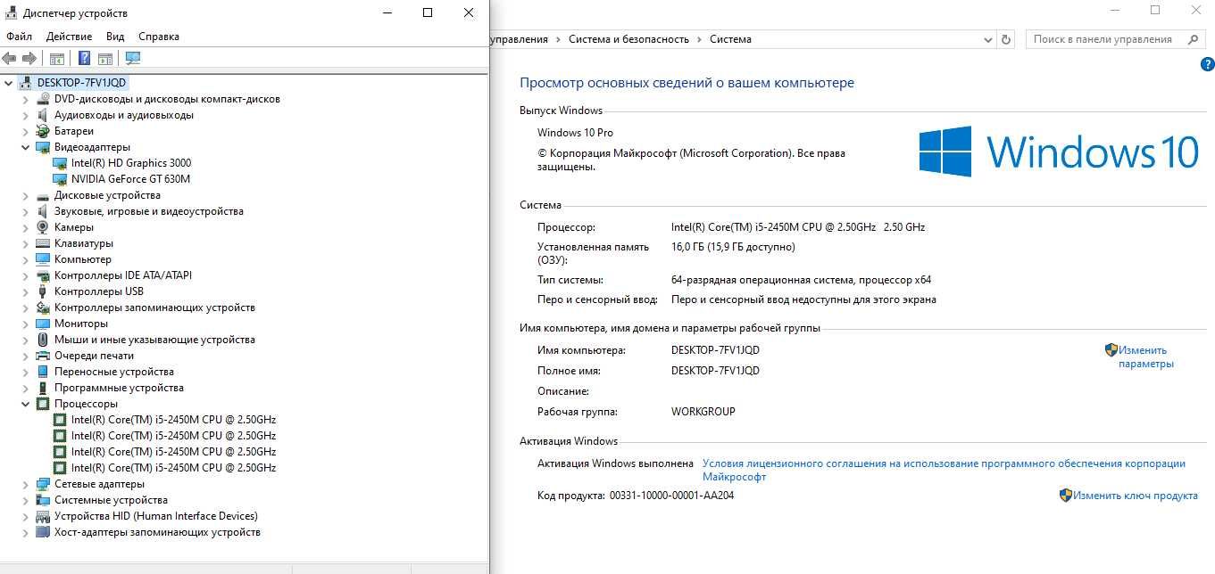1215x574 pixels.
Task: Collapse the Процессоры category
Action: pyautogui.click(x=25, y=404)
